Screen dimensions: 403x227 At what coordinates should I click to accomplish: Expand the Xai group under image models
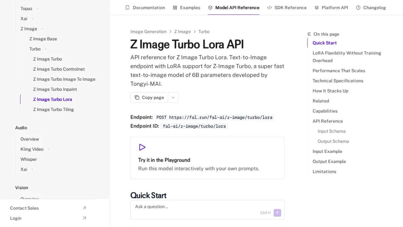click(32, 18)
